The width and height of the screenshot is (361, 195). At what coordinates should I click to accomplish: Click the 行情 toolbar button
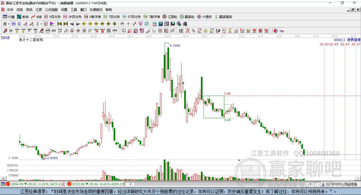[9, 17]
